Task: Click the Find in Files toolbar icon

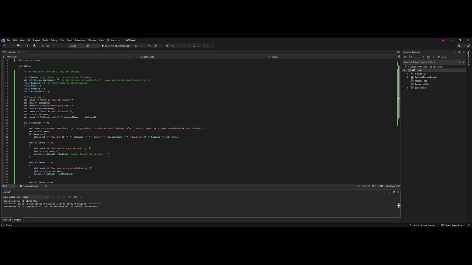Action: coord(150,46)
